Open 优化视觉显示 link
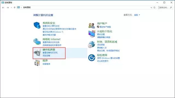 [x=103, y=61]
